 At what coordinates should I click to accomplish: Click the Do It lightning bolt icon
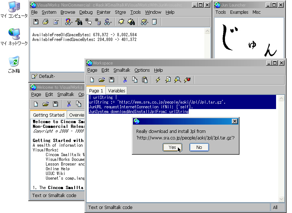click(x=158, y=80)
